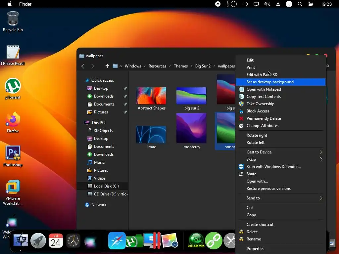This screenshot has width=339, height=254.
Task: Choose Permanently Delete
Action: coord(281,118)
